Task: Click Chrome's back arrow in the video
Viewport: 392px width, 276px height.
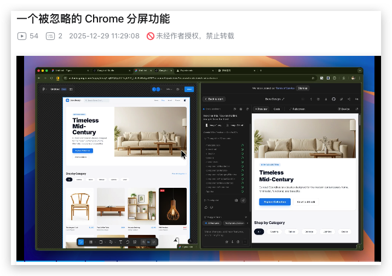Action: pos(39,78)
